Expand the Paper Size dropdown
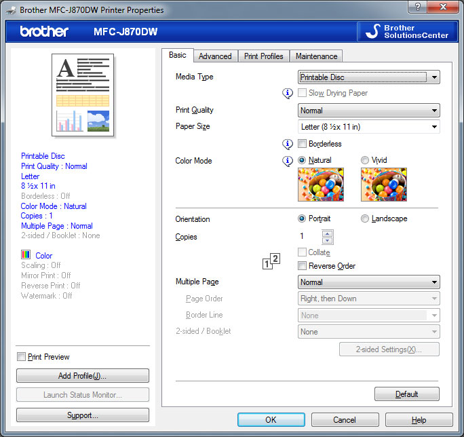 click(x=369, y=127)
